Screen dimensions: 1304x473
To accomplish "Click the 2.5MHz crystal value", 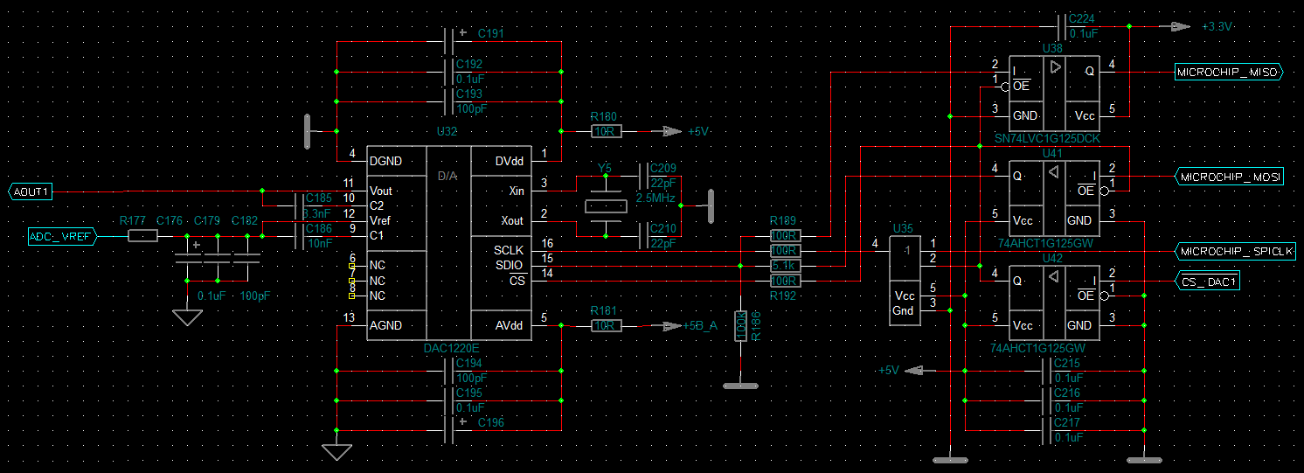I will 657,198.
